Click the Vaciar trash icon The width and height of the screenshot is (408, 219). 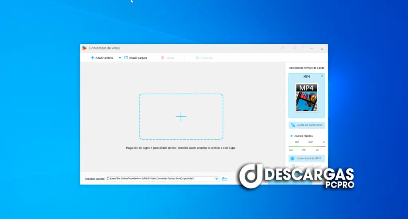163,58
